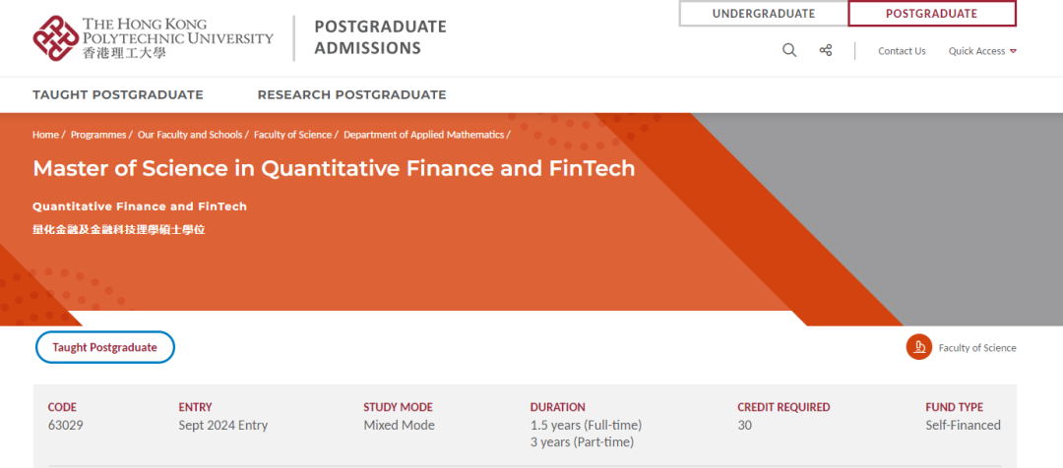Screen dimensions: 1063x468
Task: Open Research Postgraduate menu
Action: [x=351, y=94]
